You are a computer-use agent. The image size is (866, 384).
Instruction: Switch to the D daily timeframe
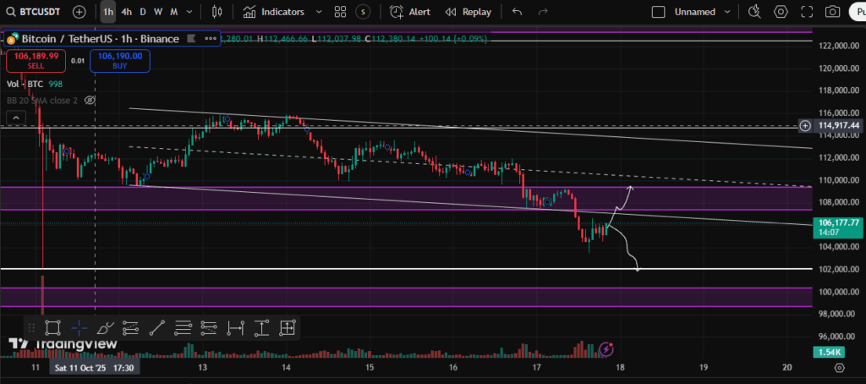pos(143,12)
